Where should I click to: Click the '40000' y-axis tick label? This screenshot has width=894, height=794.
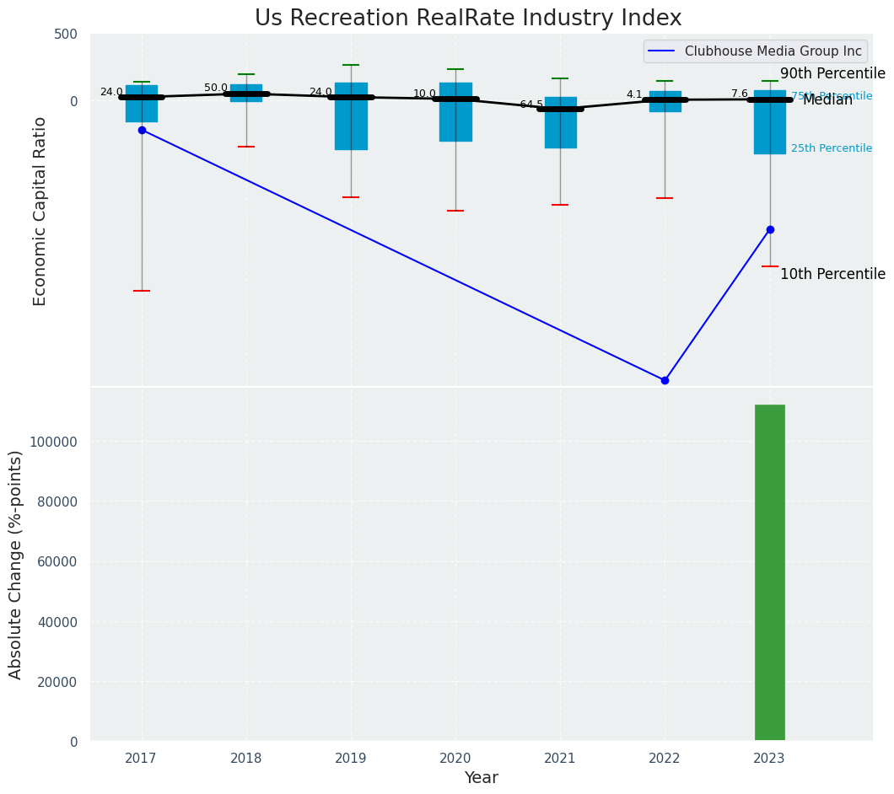tap(58, 622)
